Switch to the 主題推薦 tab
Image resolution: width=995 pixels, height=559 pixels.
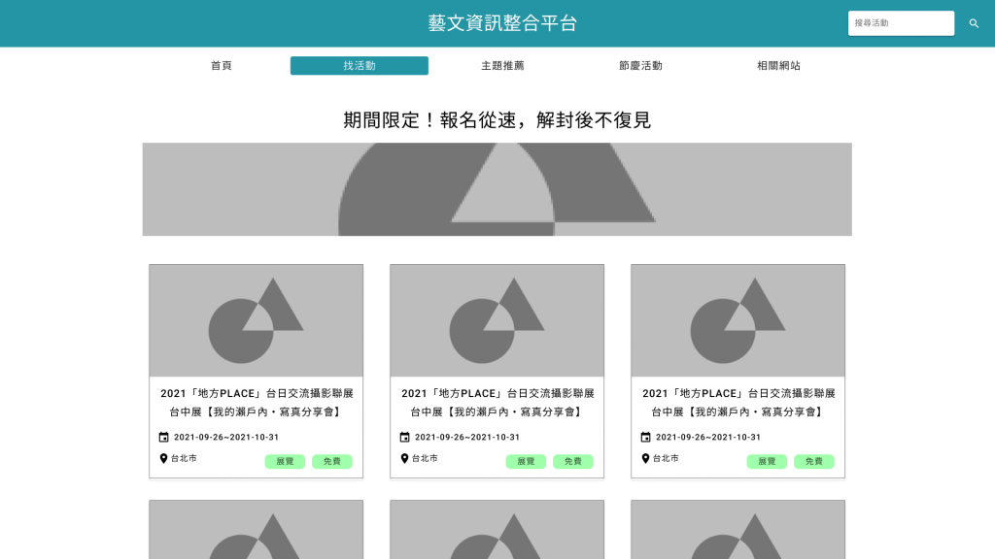502,66
